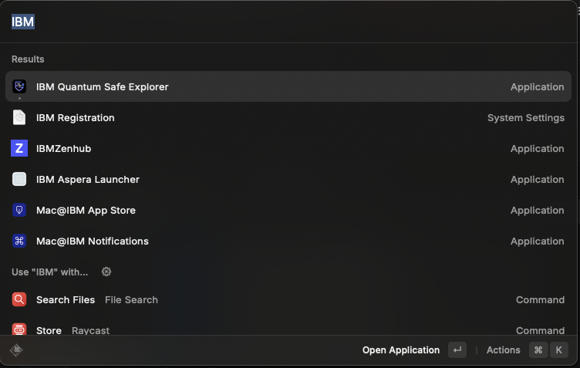The width and height of the screenshot is (580, 368).
Task: Click the Raycast logo in bottom bar
Action: click(x=16, y=350)
